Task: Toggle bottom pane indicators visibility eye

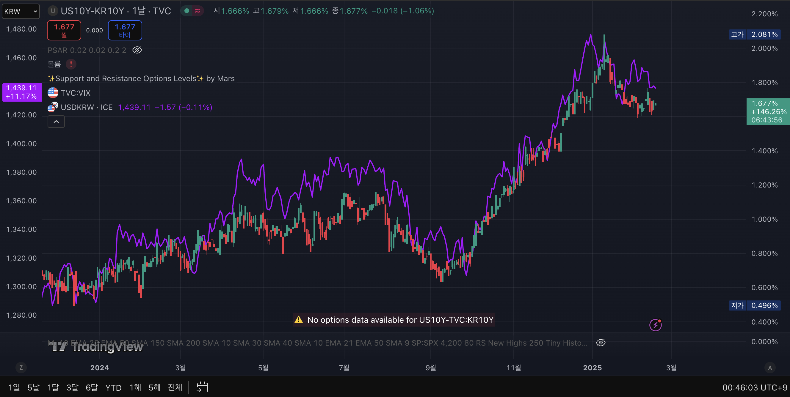Action: point(601,343)
